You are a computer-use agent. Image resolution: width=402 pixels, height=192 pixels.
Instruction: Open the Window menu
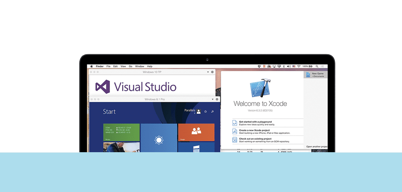pos(140,66)
